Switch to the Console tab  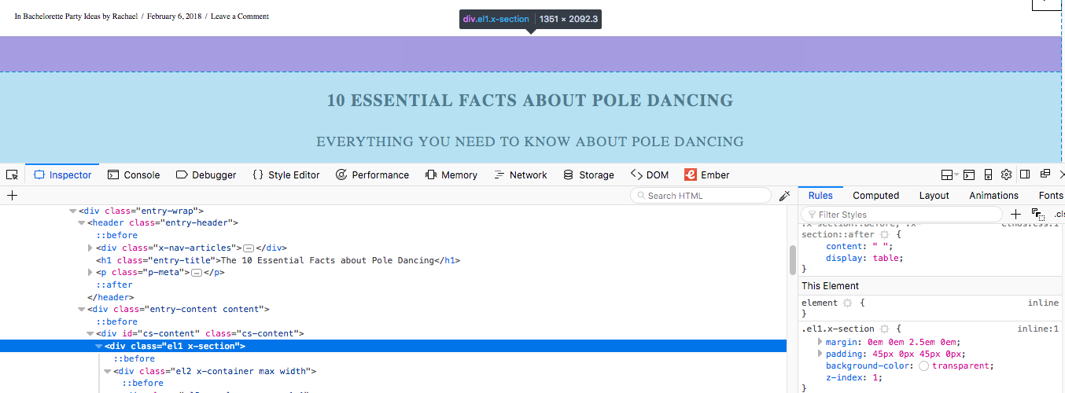point(133,174)
